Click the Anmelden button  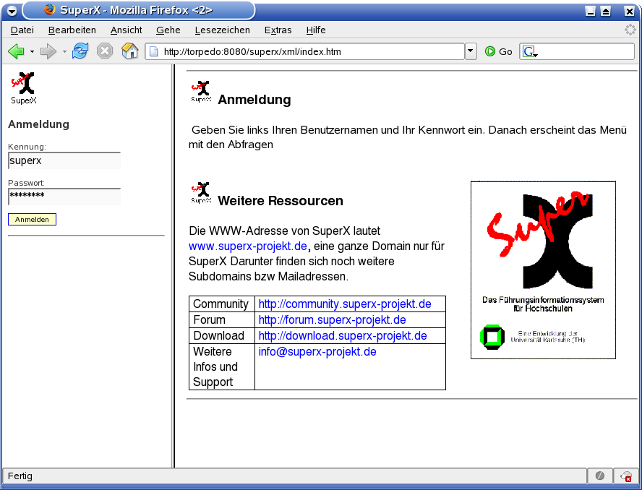pos(32,220)
